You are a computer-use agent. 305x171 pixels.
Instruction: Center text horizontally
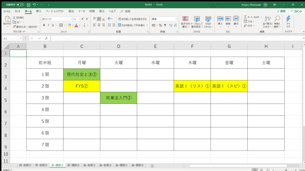click(x=99, y=25)
